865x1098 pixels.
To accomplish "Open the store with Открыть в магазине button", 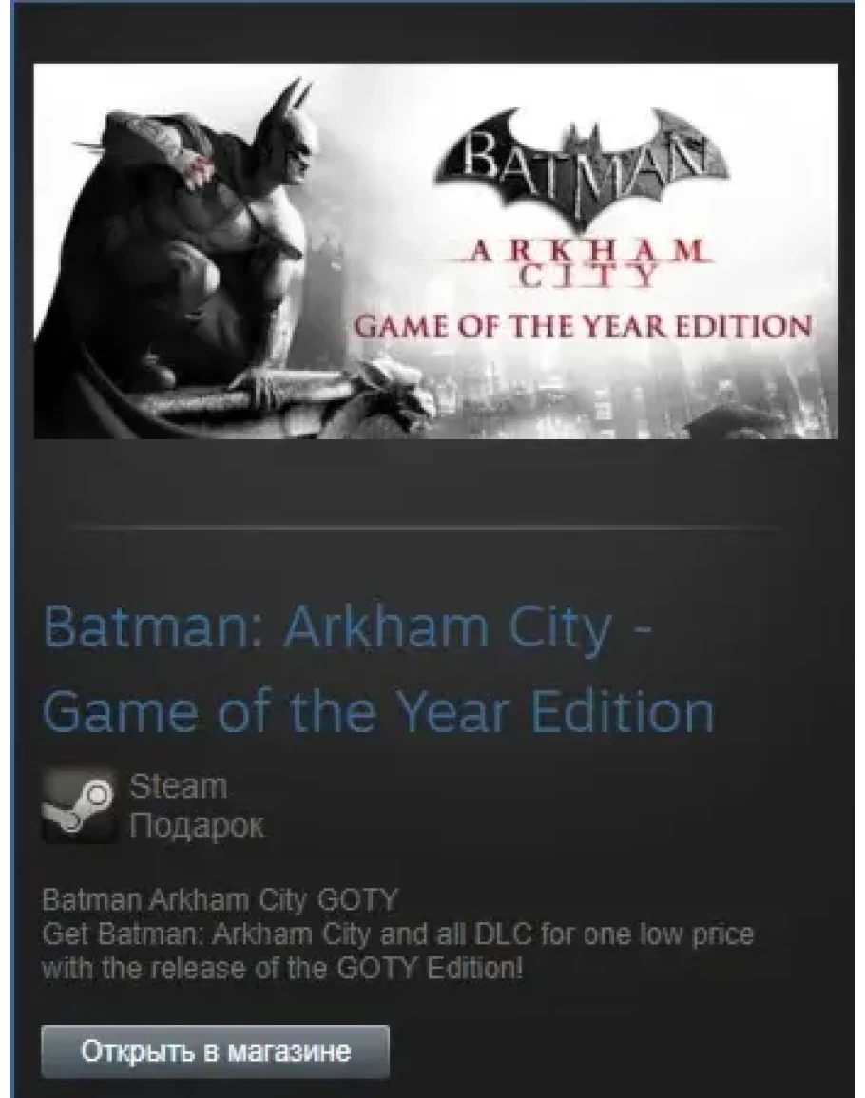I will (215, 1051).
